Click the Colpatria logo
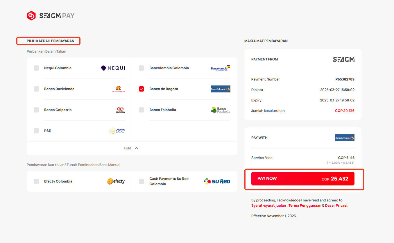394x243 pixels. [x=120, y=110]
